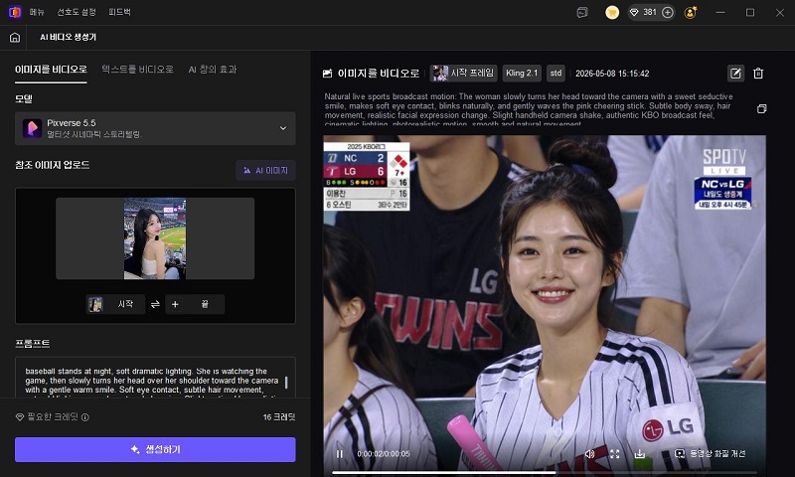Click the app logo icon in title bar

click(x=15, y=12)
